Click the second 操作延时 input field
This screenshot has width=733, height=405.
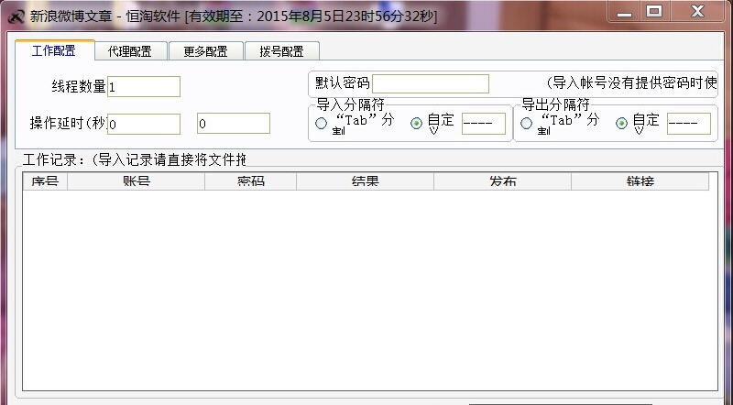[234, 124]
